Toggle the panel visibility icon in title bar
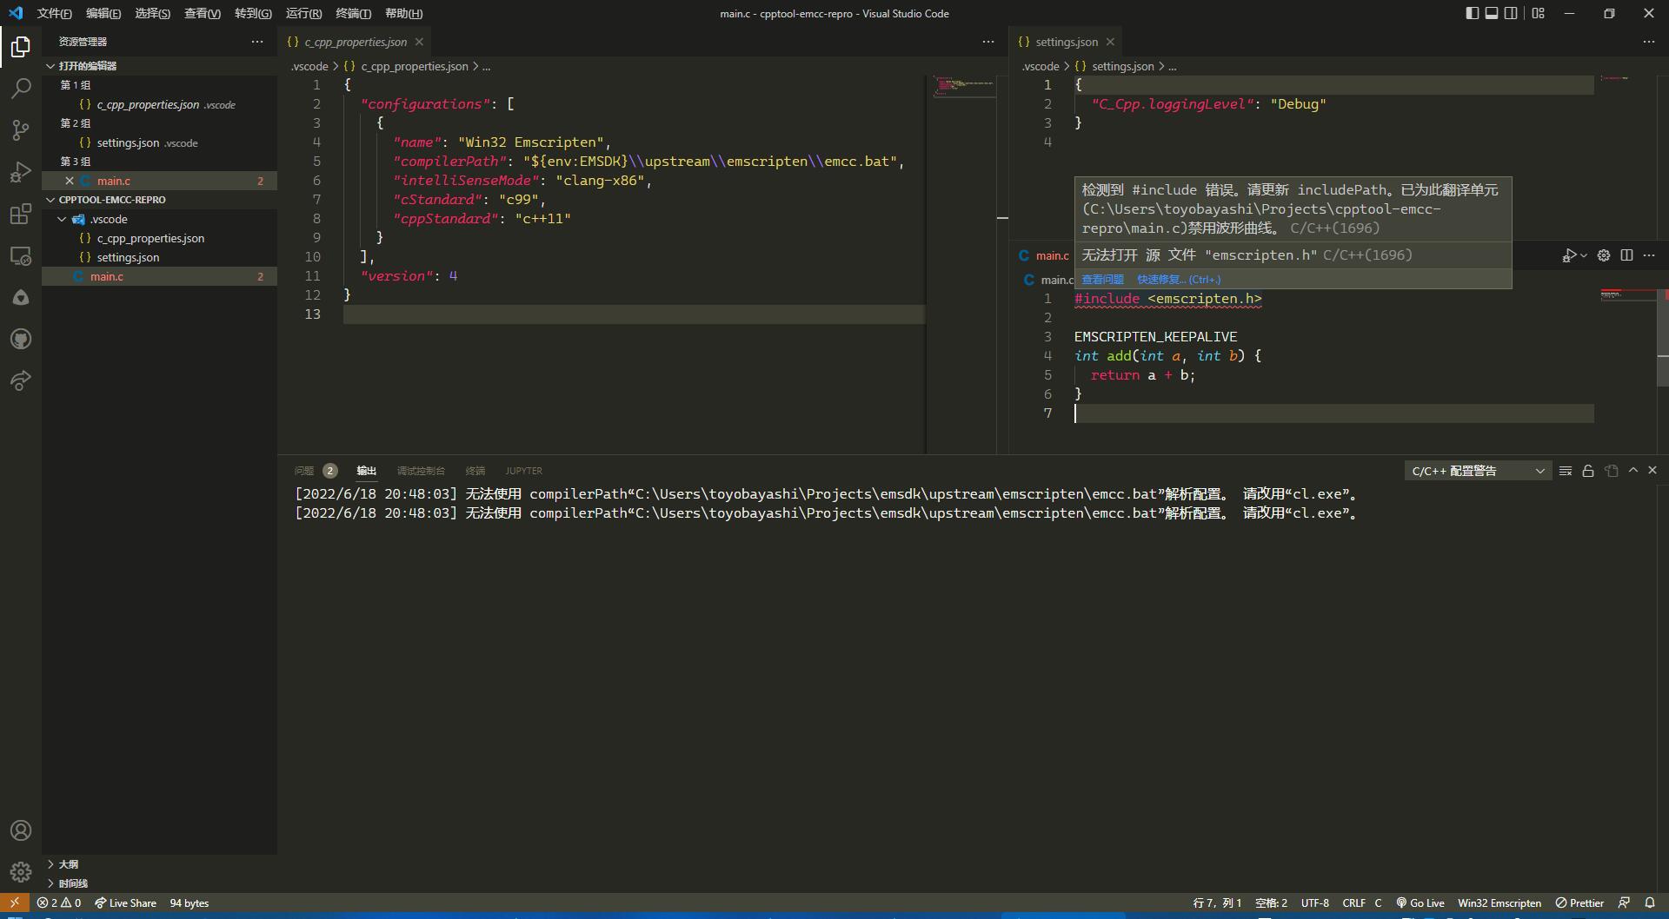 click(1492, 13)
